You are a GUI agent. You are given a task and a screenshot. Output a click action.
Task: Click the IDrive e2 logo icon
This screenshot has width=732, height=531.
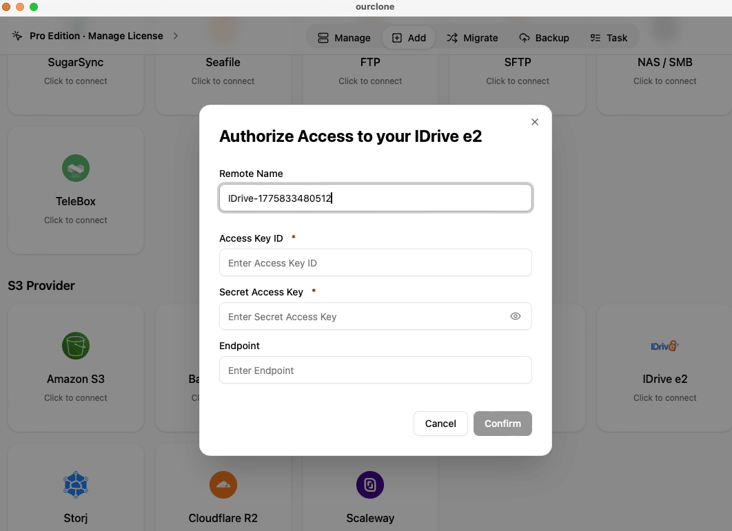pyautogui.click(x=664, y=346)
